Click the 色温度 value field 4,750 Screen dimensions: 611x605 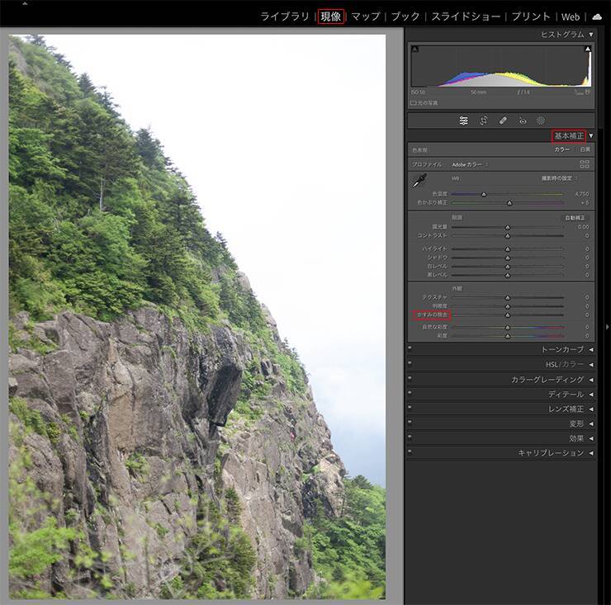pyautogui.click(x=582, y=194)
